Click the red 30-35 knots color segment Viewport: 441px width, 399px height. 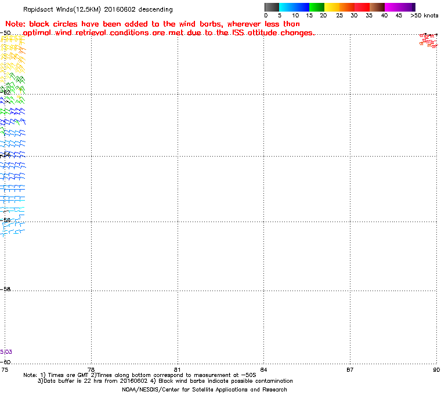click(362, 7)
